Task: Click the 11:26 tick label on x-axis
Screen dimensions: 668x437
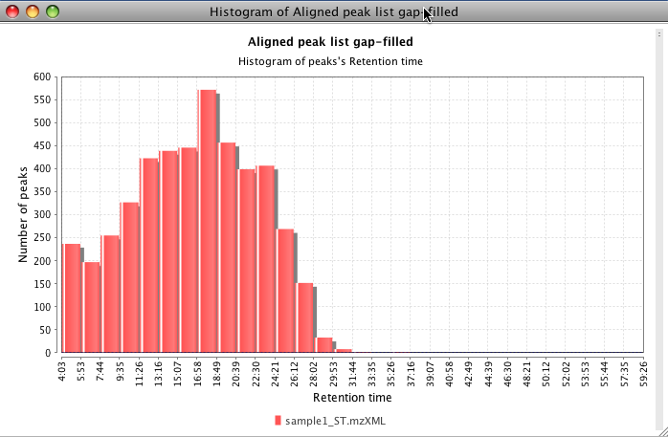Action: coord(140,374)
